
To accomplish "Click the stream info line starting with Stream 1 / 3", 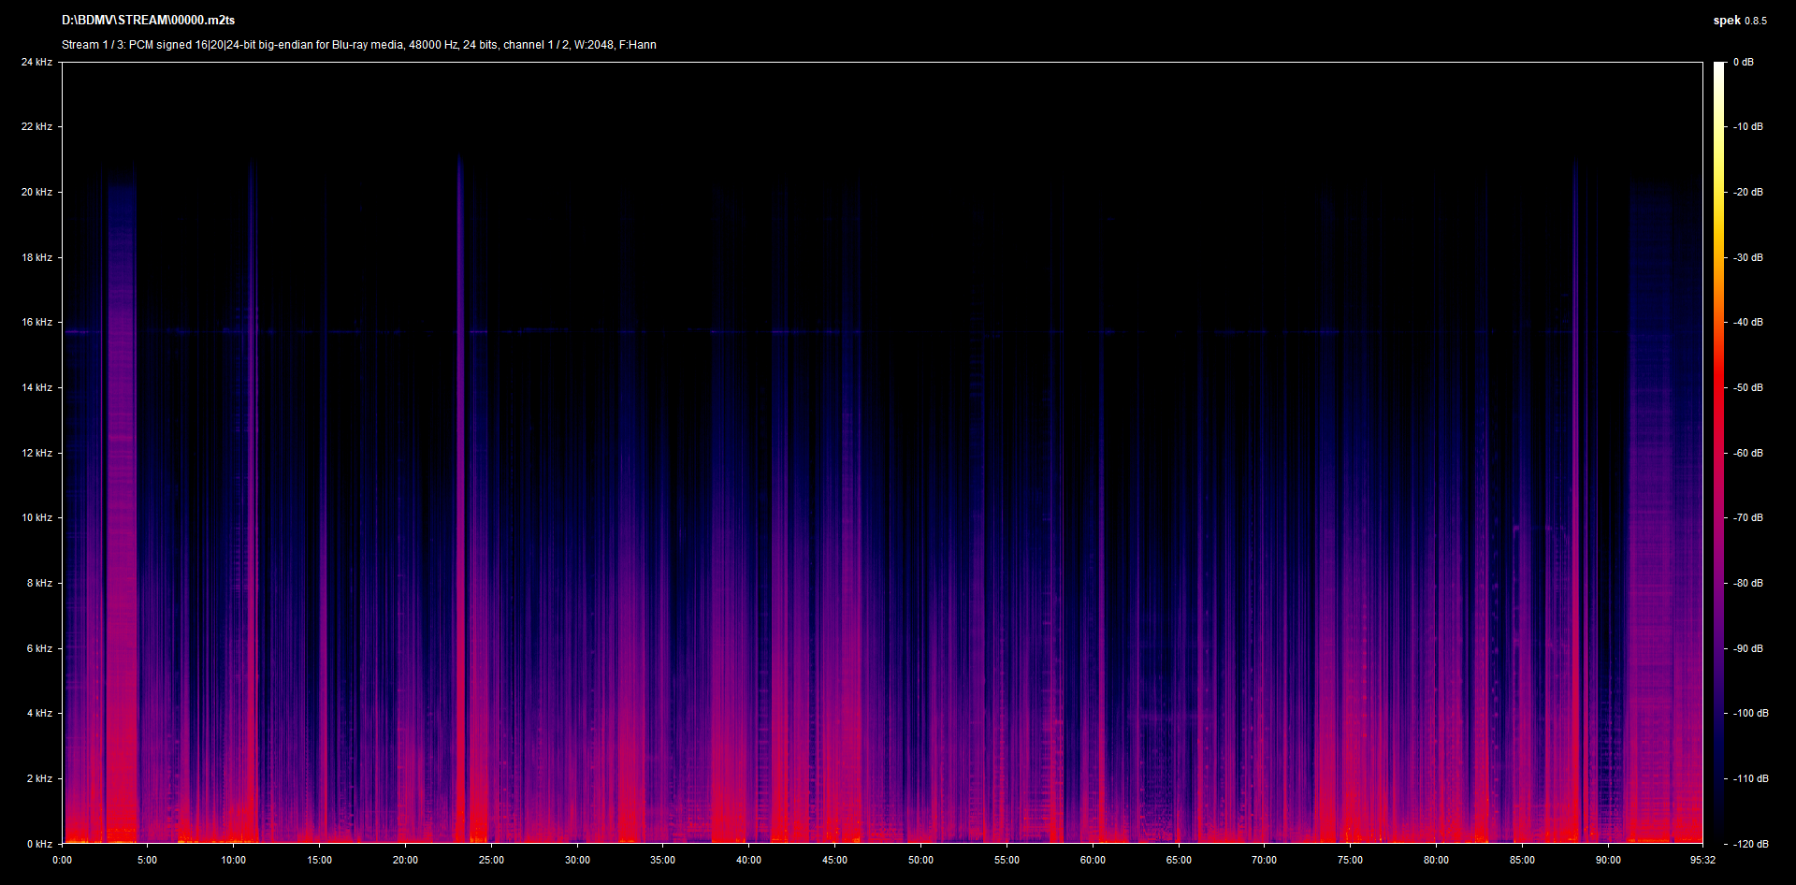I will [358, 45].
